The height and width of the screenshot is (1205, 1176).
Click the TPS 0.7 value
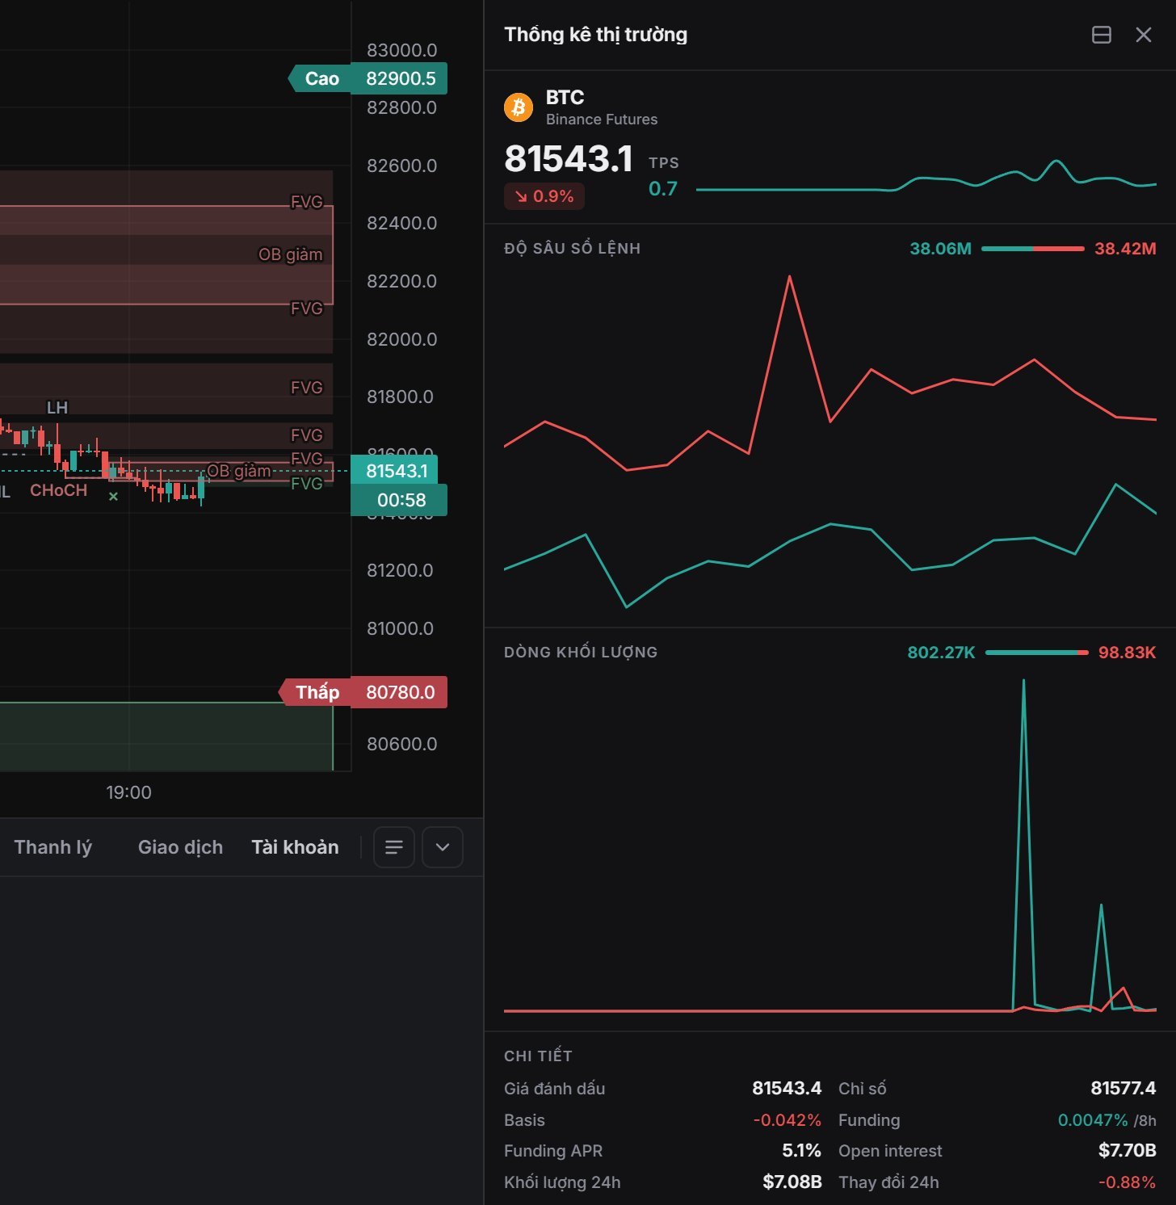coord(663,189)
